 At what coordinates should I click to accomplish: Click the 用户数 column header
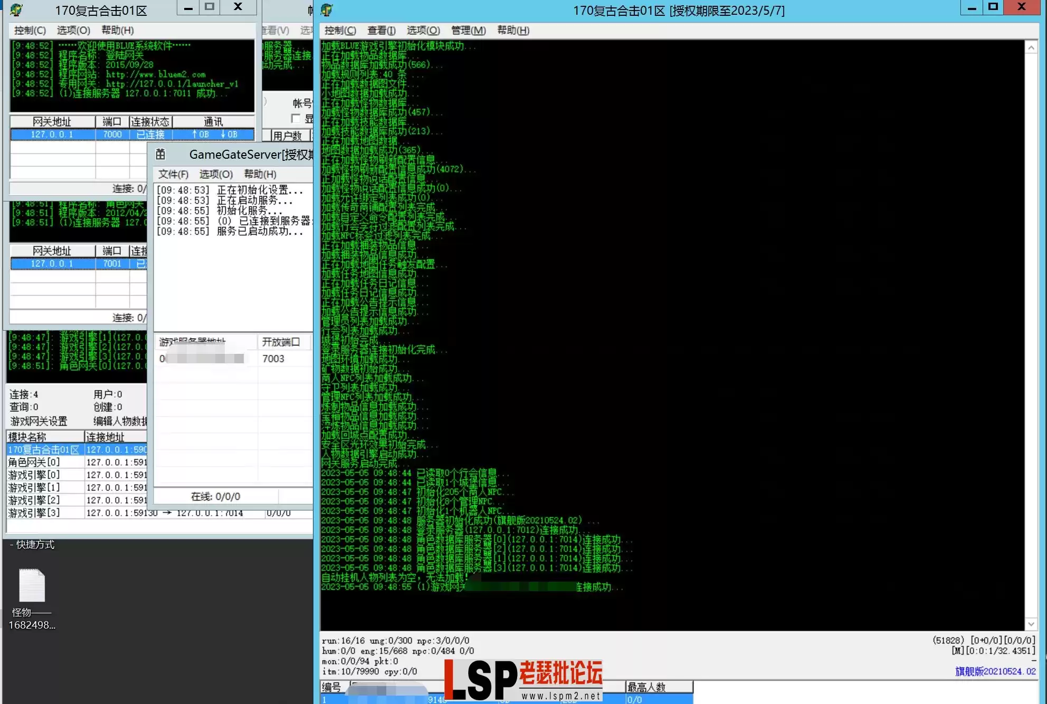click(290, 136)
